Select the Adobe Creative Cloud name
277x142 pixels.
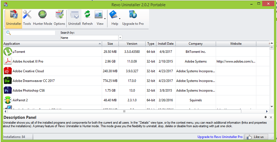click(28, 71)
